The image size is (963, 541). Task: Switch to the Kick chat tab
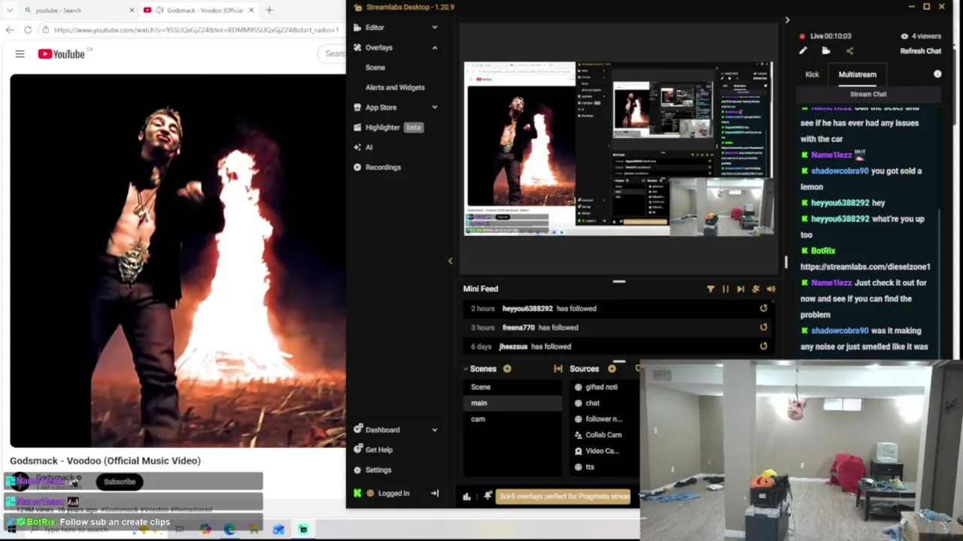(812, 74)
